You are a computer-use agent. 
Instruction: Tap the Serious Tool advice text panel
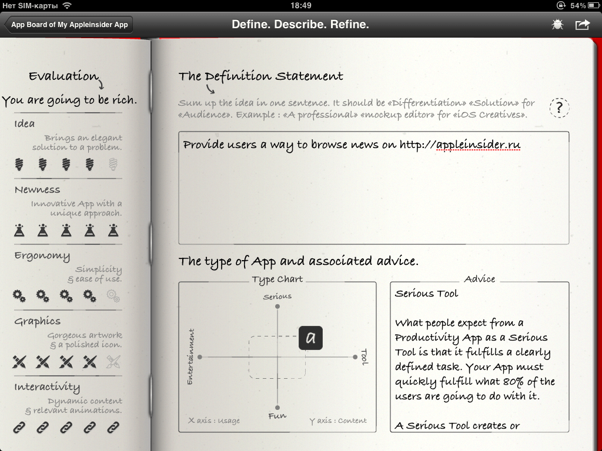click(x=480, y=358)
